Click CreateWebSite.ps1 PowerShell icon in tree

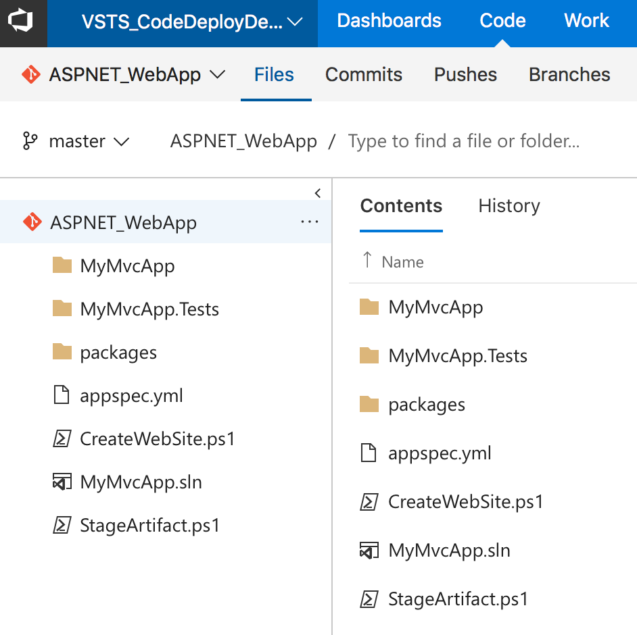62,438
